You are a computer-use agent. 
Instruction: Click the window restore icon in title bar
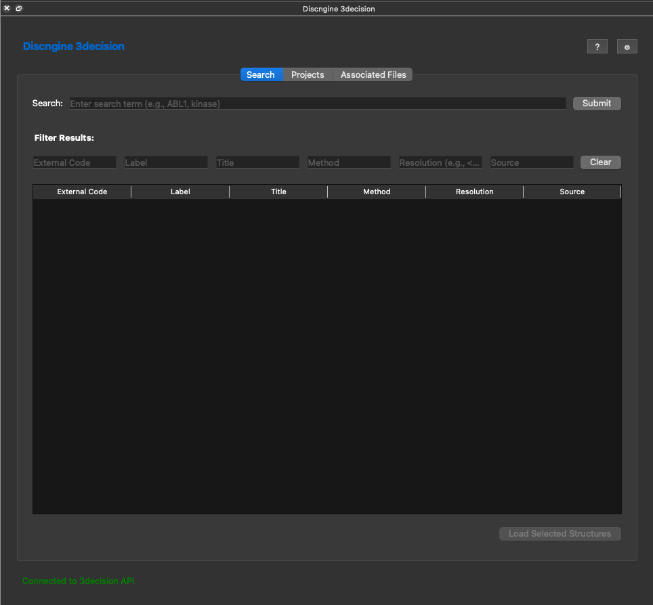19,8
